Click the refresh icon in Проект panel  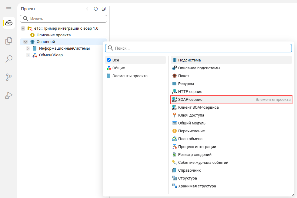pyautogui.click(x=96, y=9)
